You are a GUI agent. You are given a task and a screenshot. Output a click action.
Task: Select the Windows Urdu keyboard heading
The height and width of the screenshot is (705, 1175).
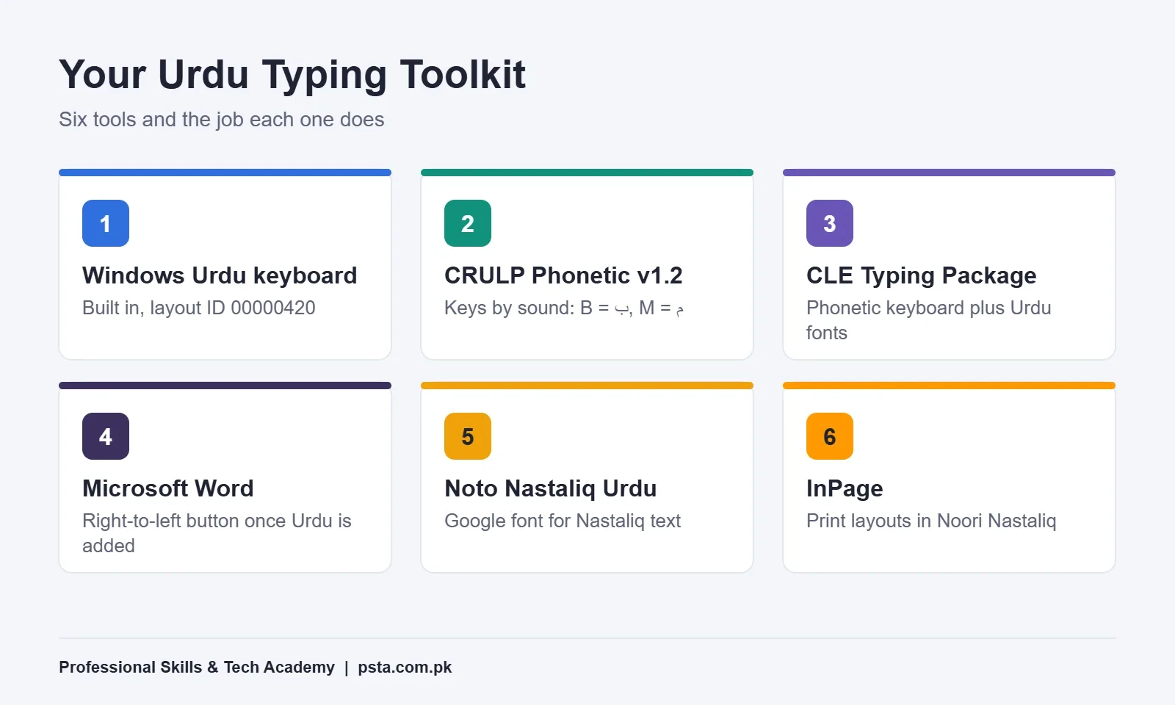[220, 275]
